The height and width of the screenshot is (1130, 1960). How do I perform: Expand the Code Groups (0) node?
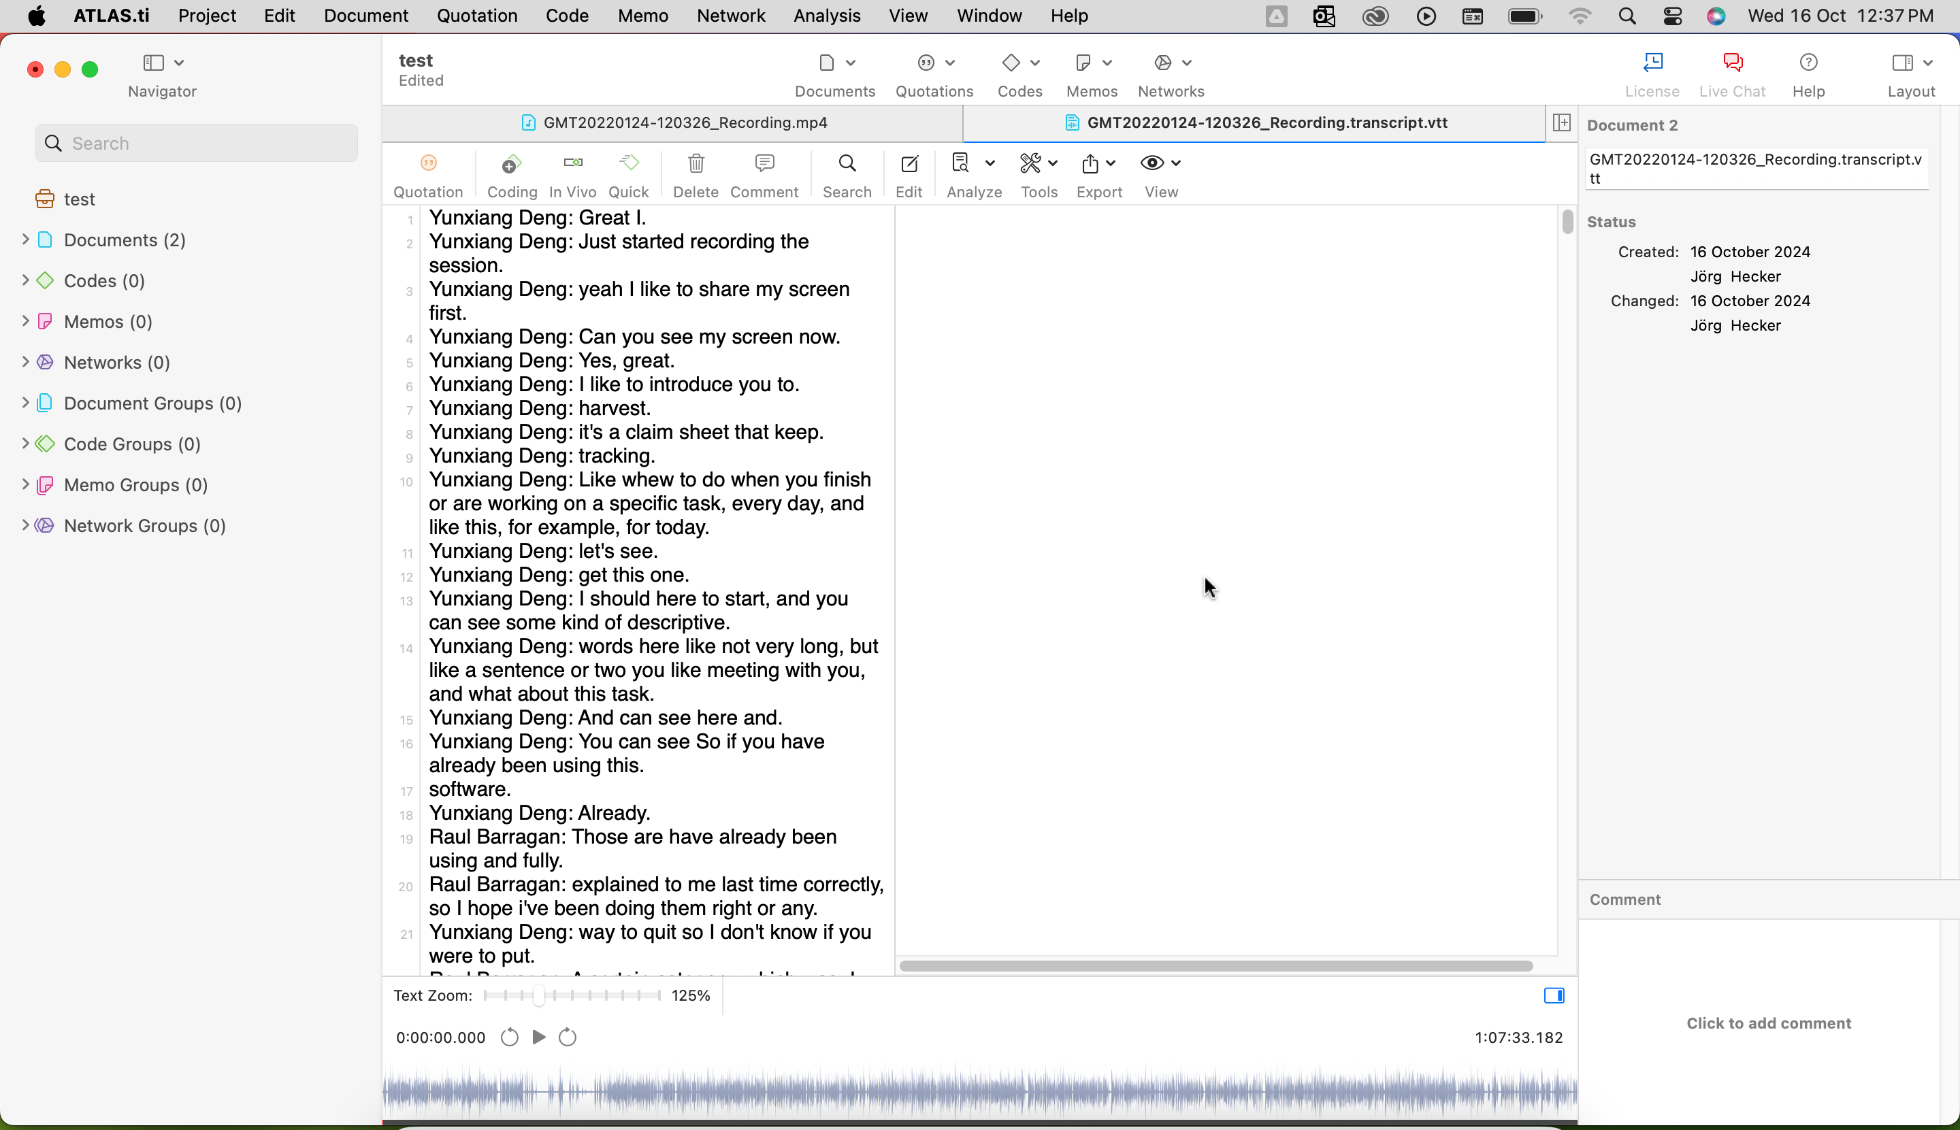pyautogui.click(x=24, y=444)
